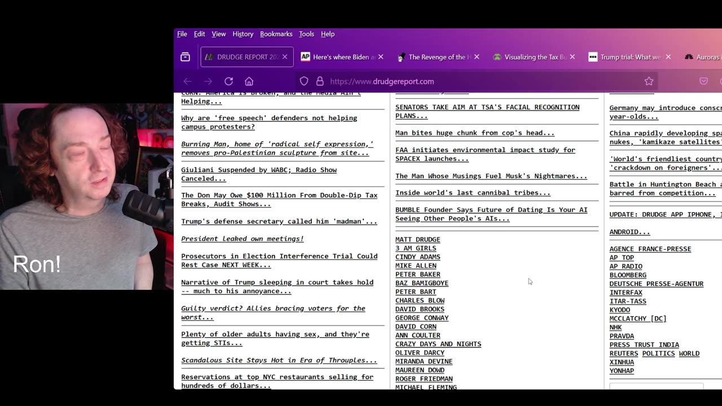Open 'BUMBLE Founder Says Future of Dating' link

pyautogui.click(x=491, y=214)
